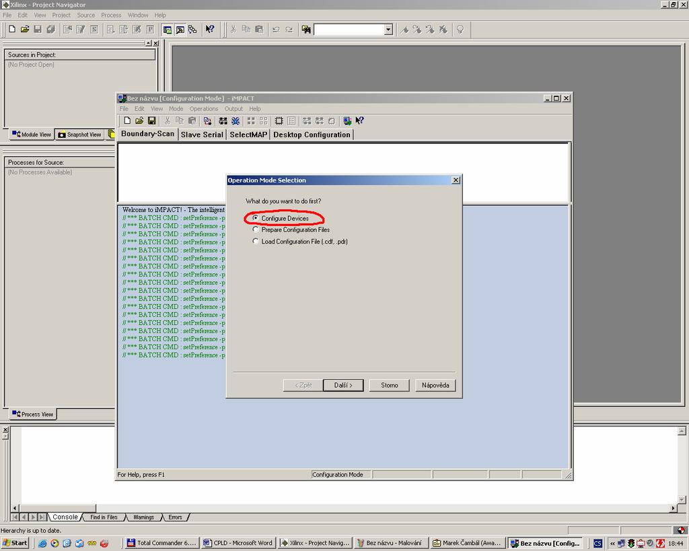Open Project menu in Project Navigator

61,15
